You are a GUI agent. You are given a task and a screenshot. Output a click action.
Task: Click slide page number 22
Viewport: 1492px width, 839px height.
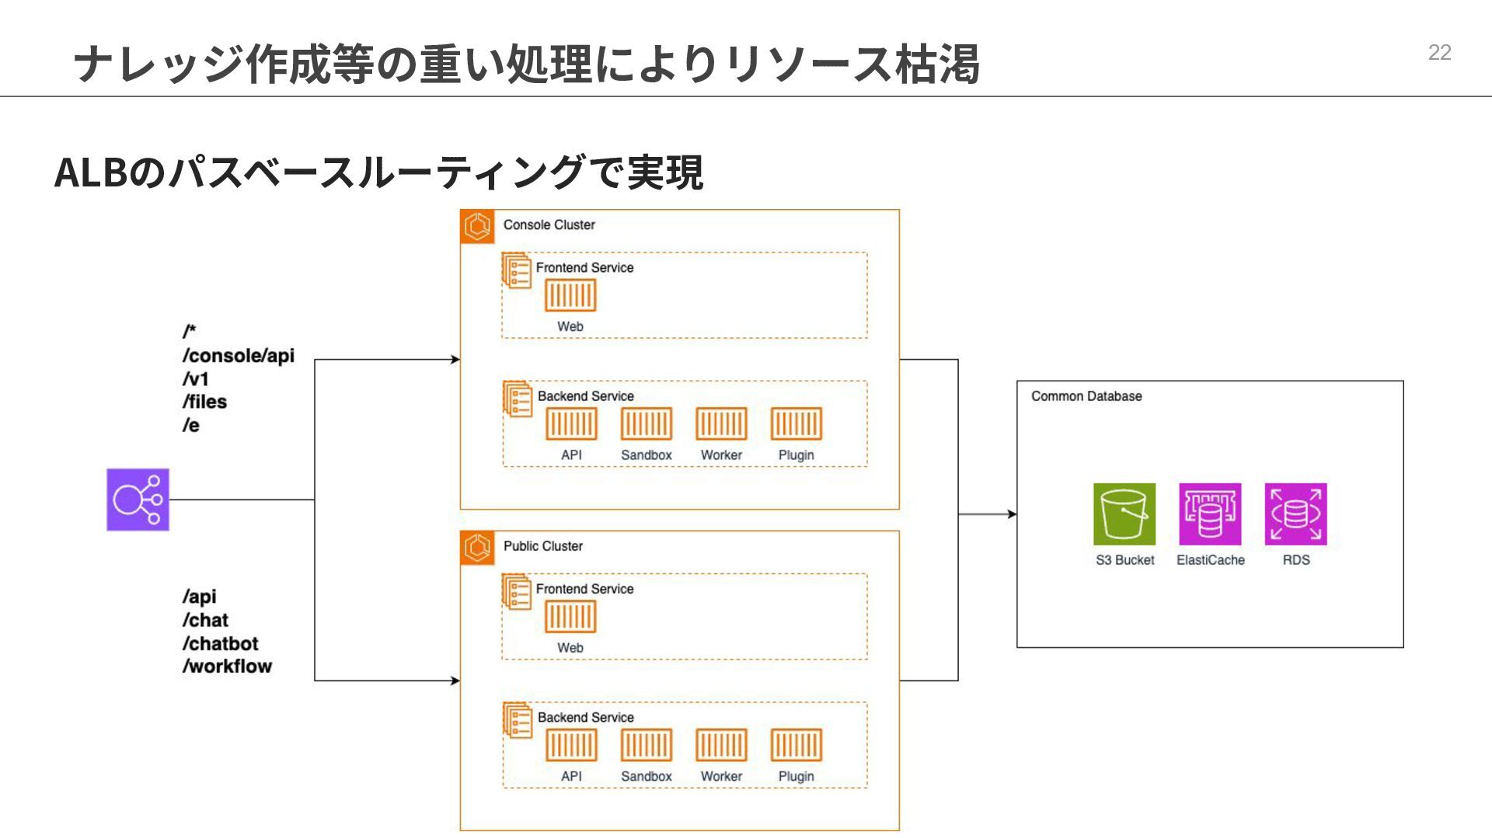click(1439, 53)
